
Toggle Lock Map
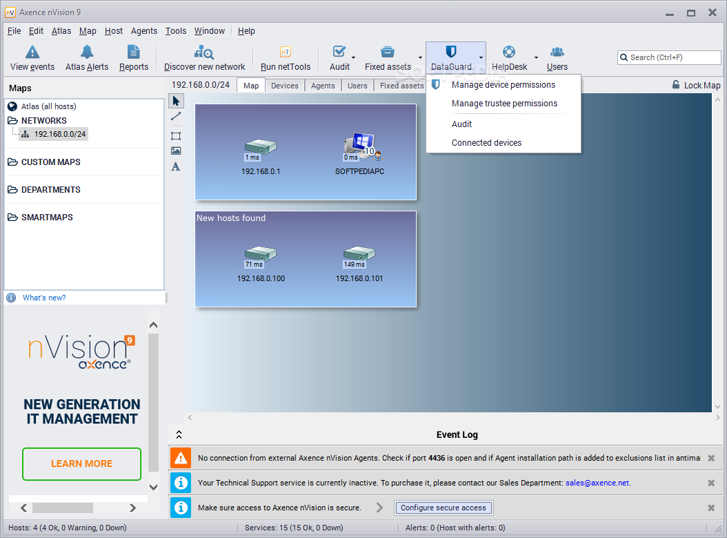(697, 85)
